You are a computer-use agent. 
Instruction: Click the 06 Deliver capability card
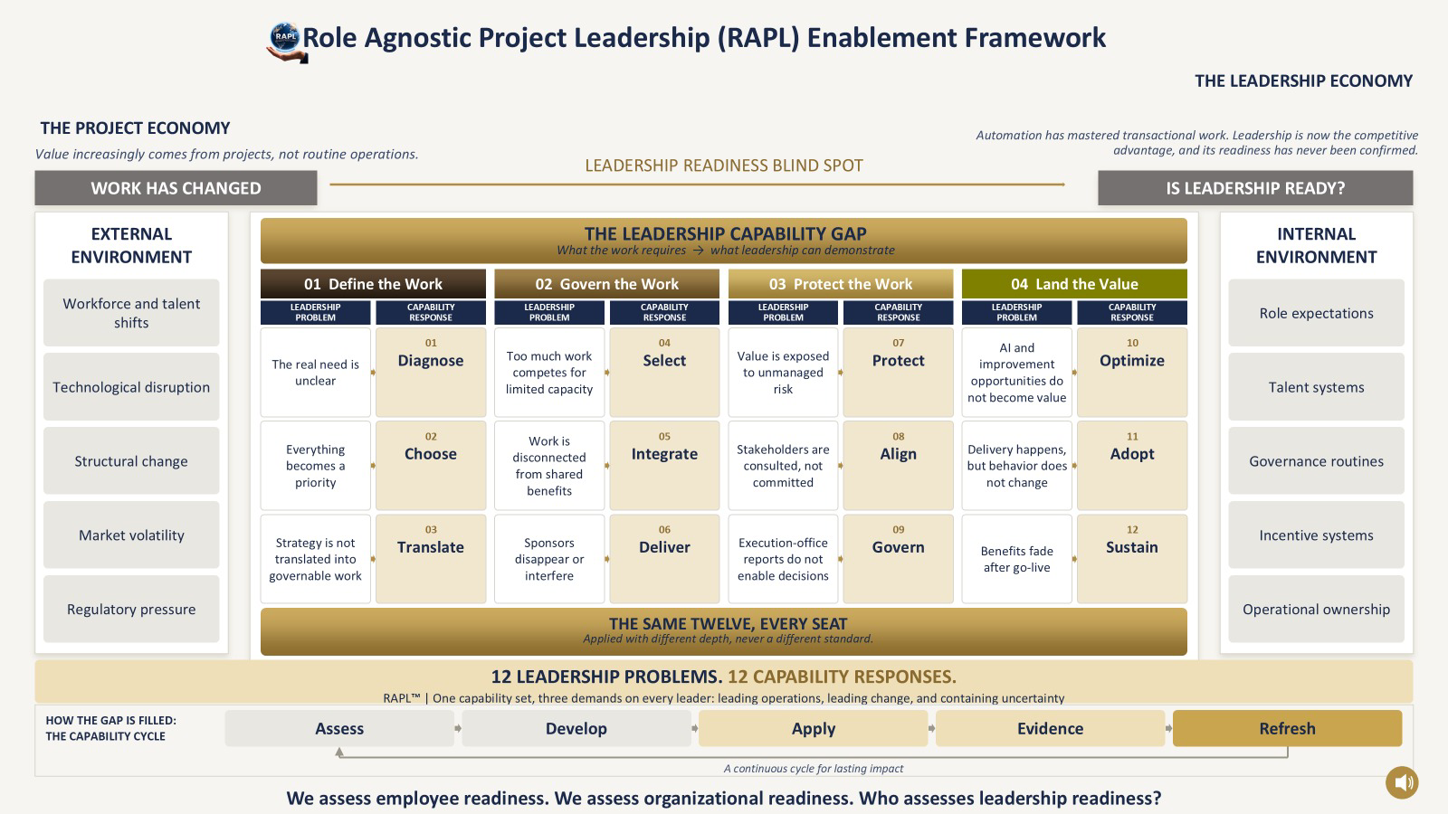click(x=664, y=559)
